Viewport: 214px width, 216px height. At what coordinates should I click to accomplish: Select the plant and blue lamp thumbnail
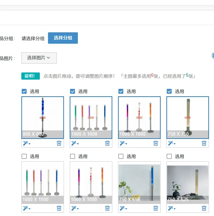tap(139, 183)
